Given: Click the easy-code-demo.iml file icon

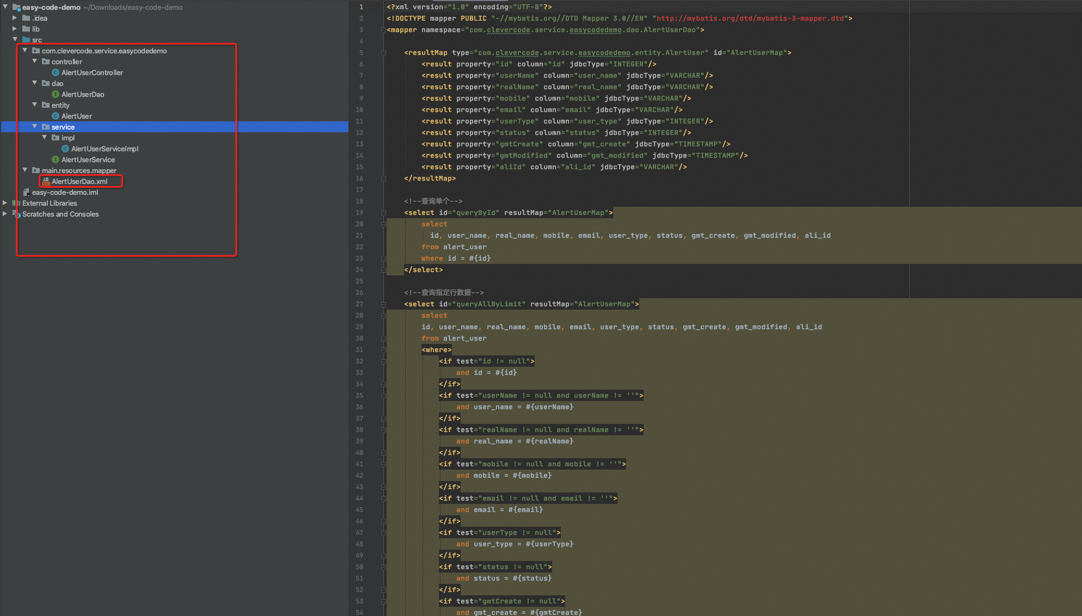Looking at the screenshot, I should [26, 192].
